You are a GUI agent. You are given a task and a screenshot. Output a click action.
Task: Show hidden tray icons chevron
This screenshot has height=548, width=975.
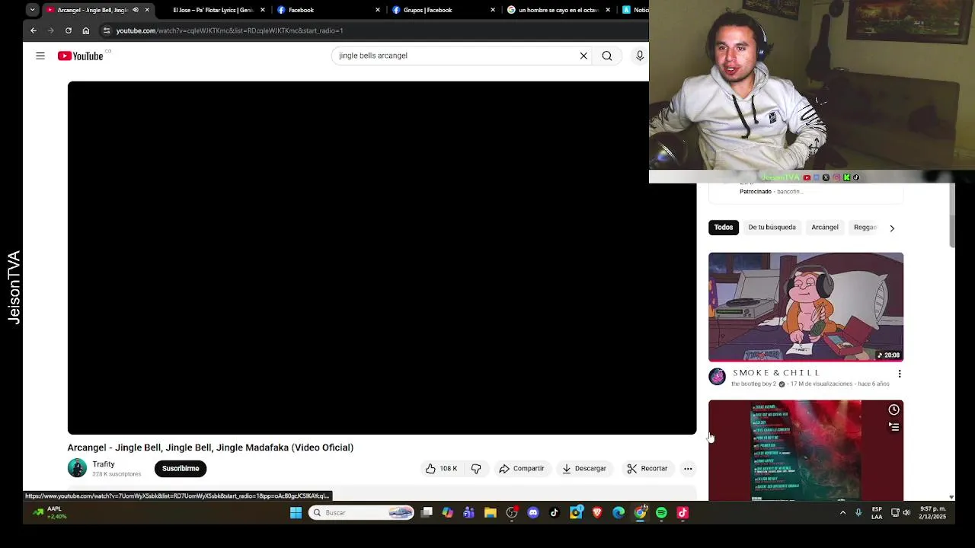pos(842,513)
